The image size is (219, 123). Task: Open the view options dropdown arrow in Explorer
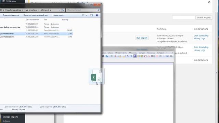[87, 15]
